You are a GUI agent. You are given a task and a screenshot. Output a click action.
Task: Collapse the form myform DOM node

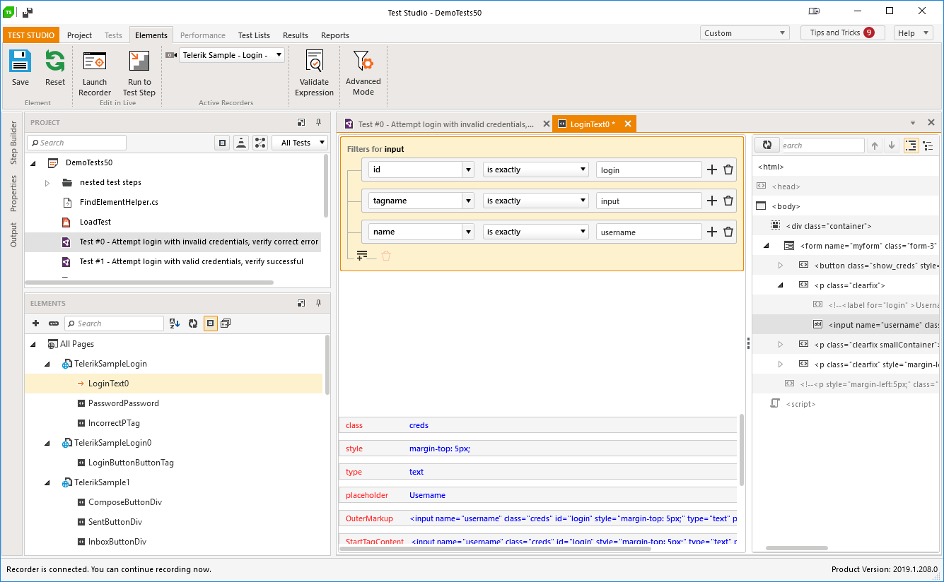pyautogui.click(x=767, y=246)
